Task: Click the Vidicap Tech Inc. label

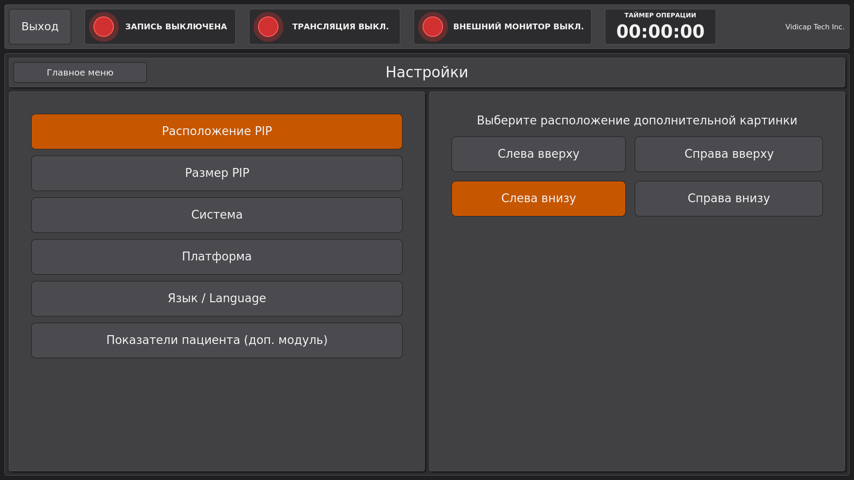Action: point(815,27)
